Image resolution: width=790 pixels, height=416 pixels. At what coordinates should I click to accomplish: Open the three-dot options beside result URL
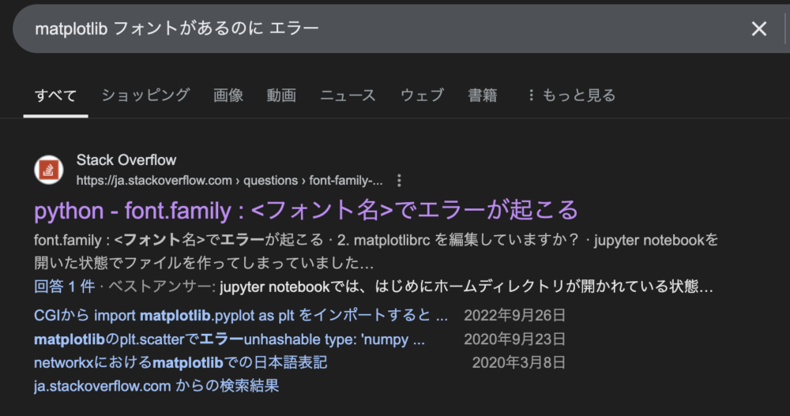(x=399, y=181)
